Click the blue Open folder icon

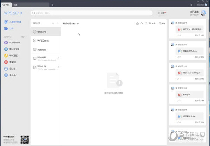click(x=6, y=29)
